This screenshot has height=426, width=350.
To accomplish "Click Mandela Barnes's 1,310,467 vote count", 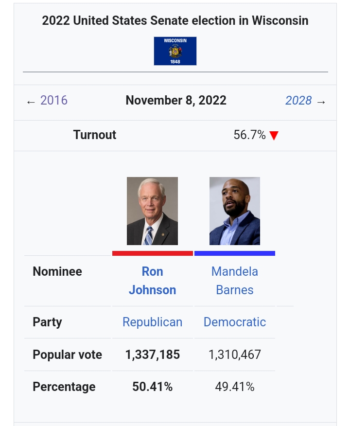I will (234, 355).
